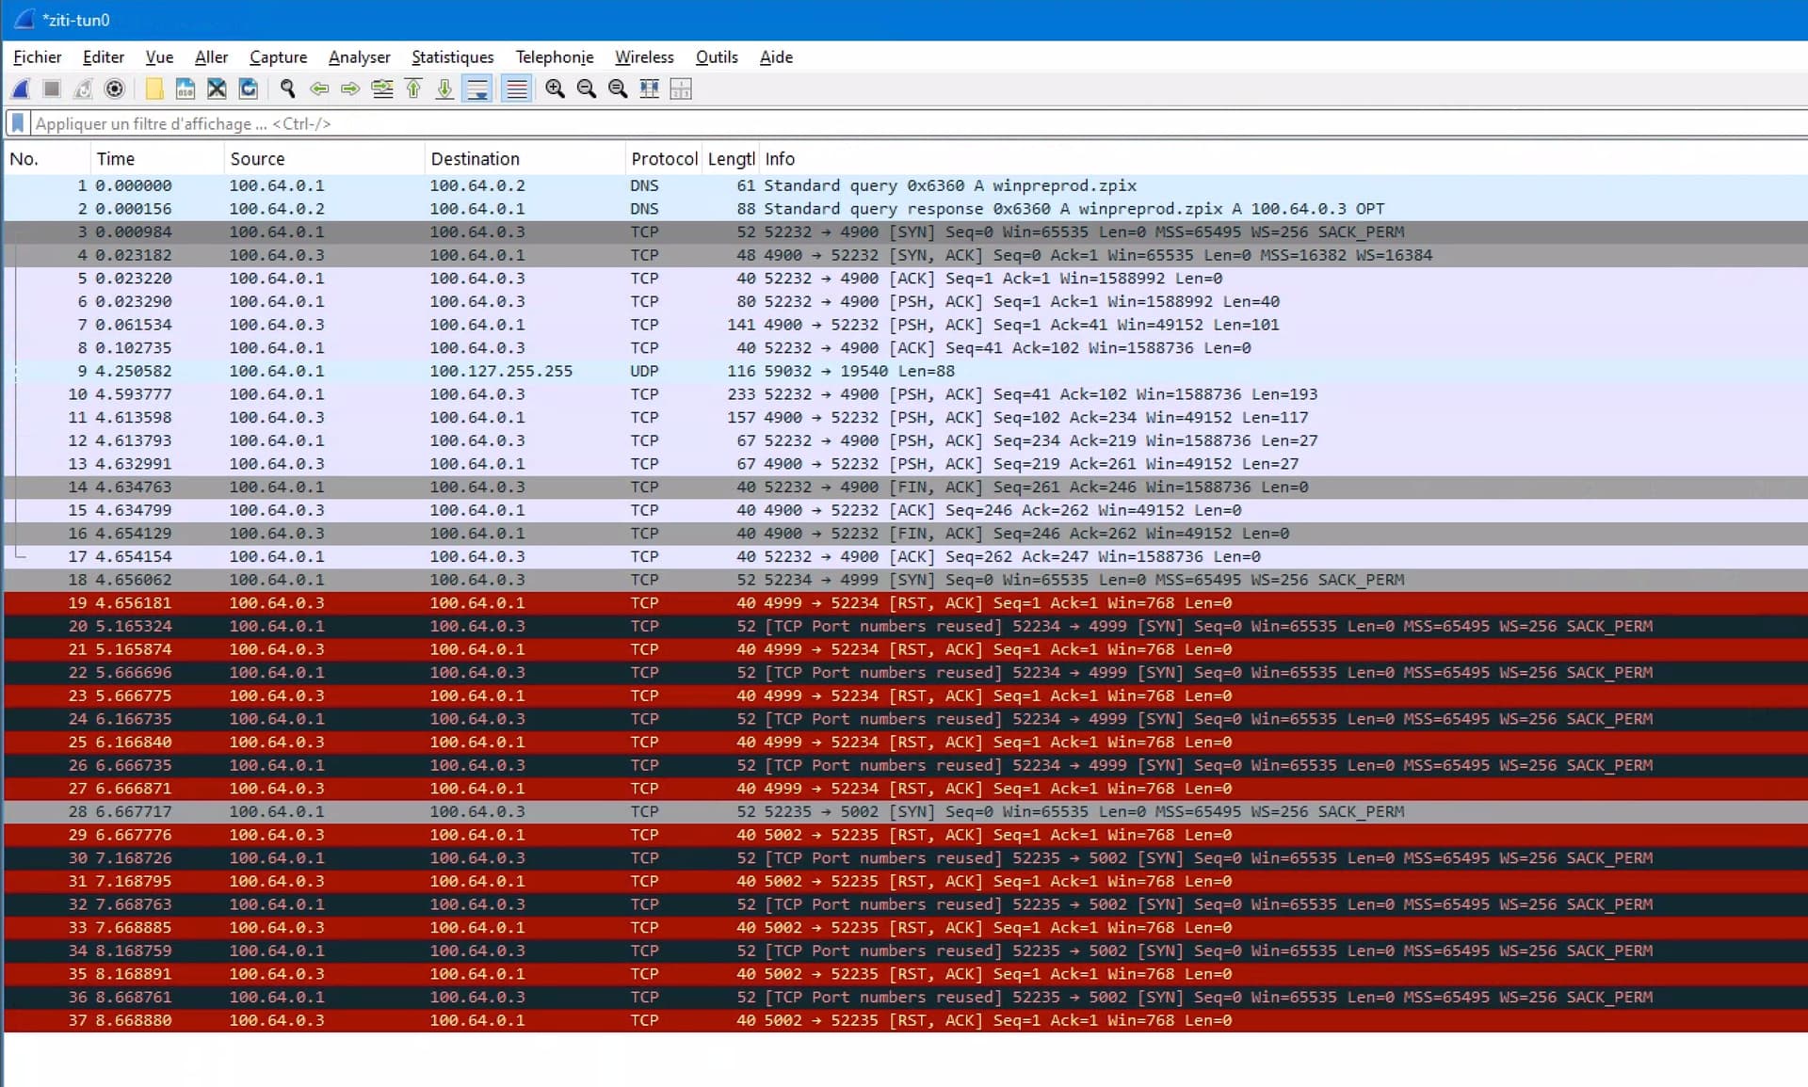Select packet 9 UDP row
Image resolution: width=1808 pixels, height=1087 pixels.
pyautogui.click(x=904, y=371)
